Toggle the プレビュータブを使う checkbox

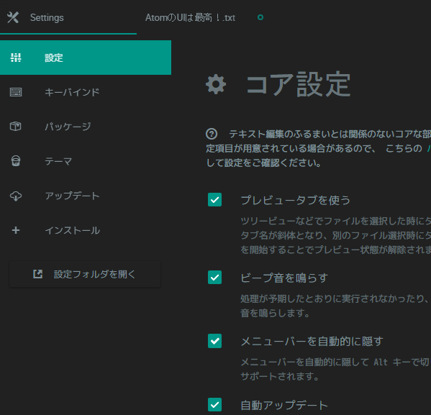coord(214,199)
